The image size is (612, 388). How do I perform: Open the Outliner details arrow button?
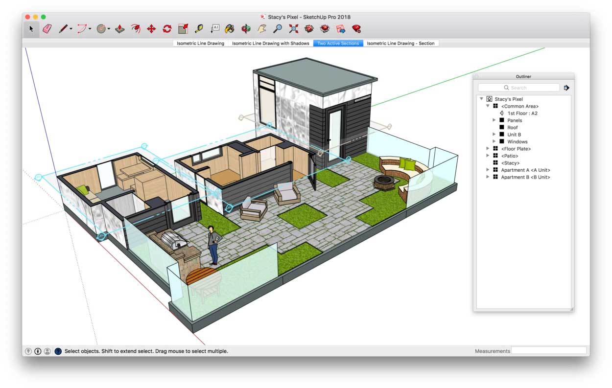click(x=566, y=88)
